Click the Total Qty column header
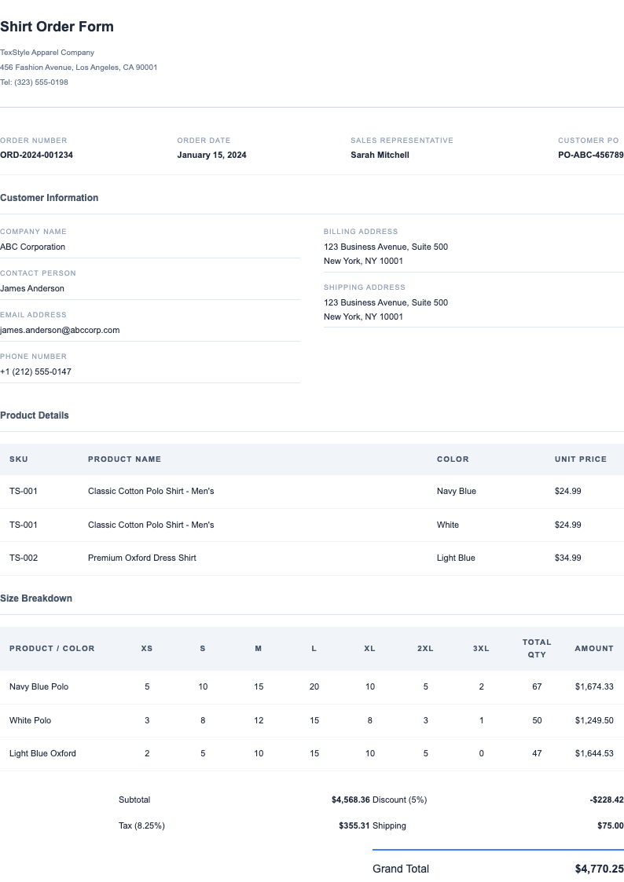The height and width of the screenshot is (882, 624). (537, 648)
